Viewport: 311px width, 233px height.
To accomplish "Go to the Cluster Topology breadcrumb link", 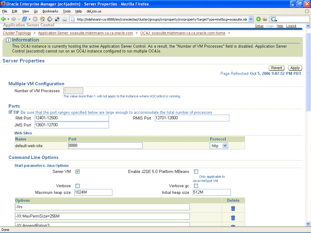I will click(17, 33).
